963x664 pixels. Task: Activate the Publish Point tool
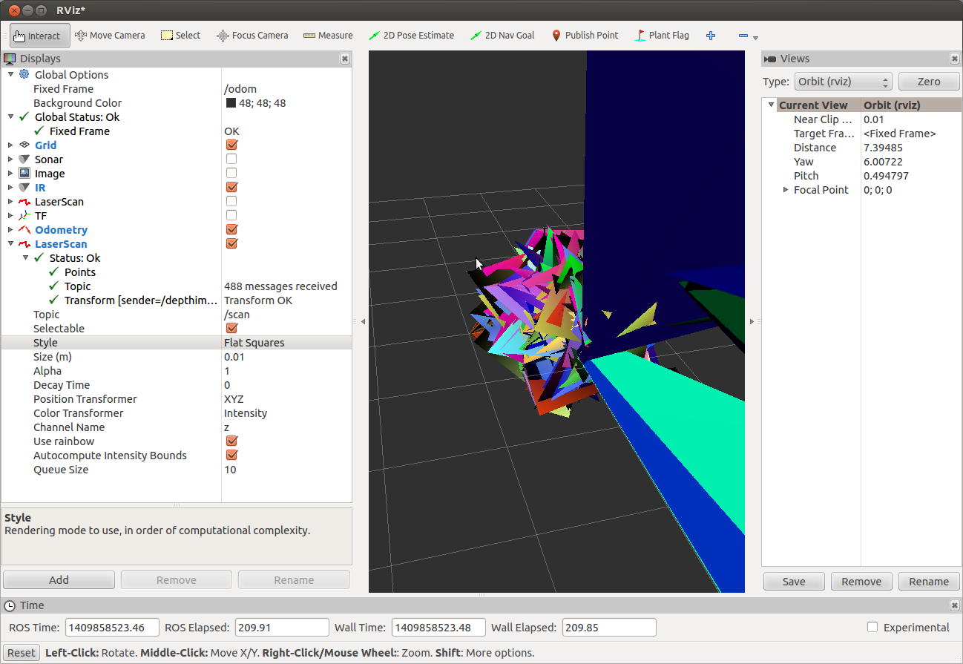(585, 35)
